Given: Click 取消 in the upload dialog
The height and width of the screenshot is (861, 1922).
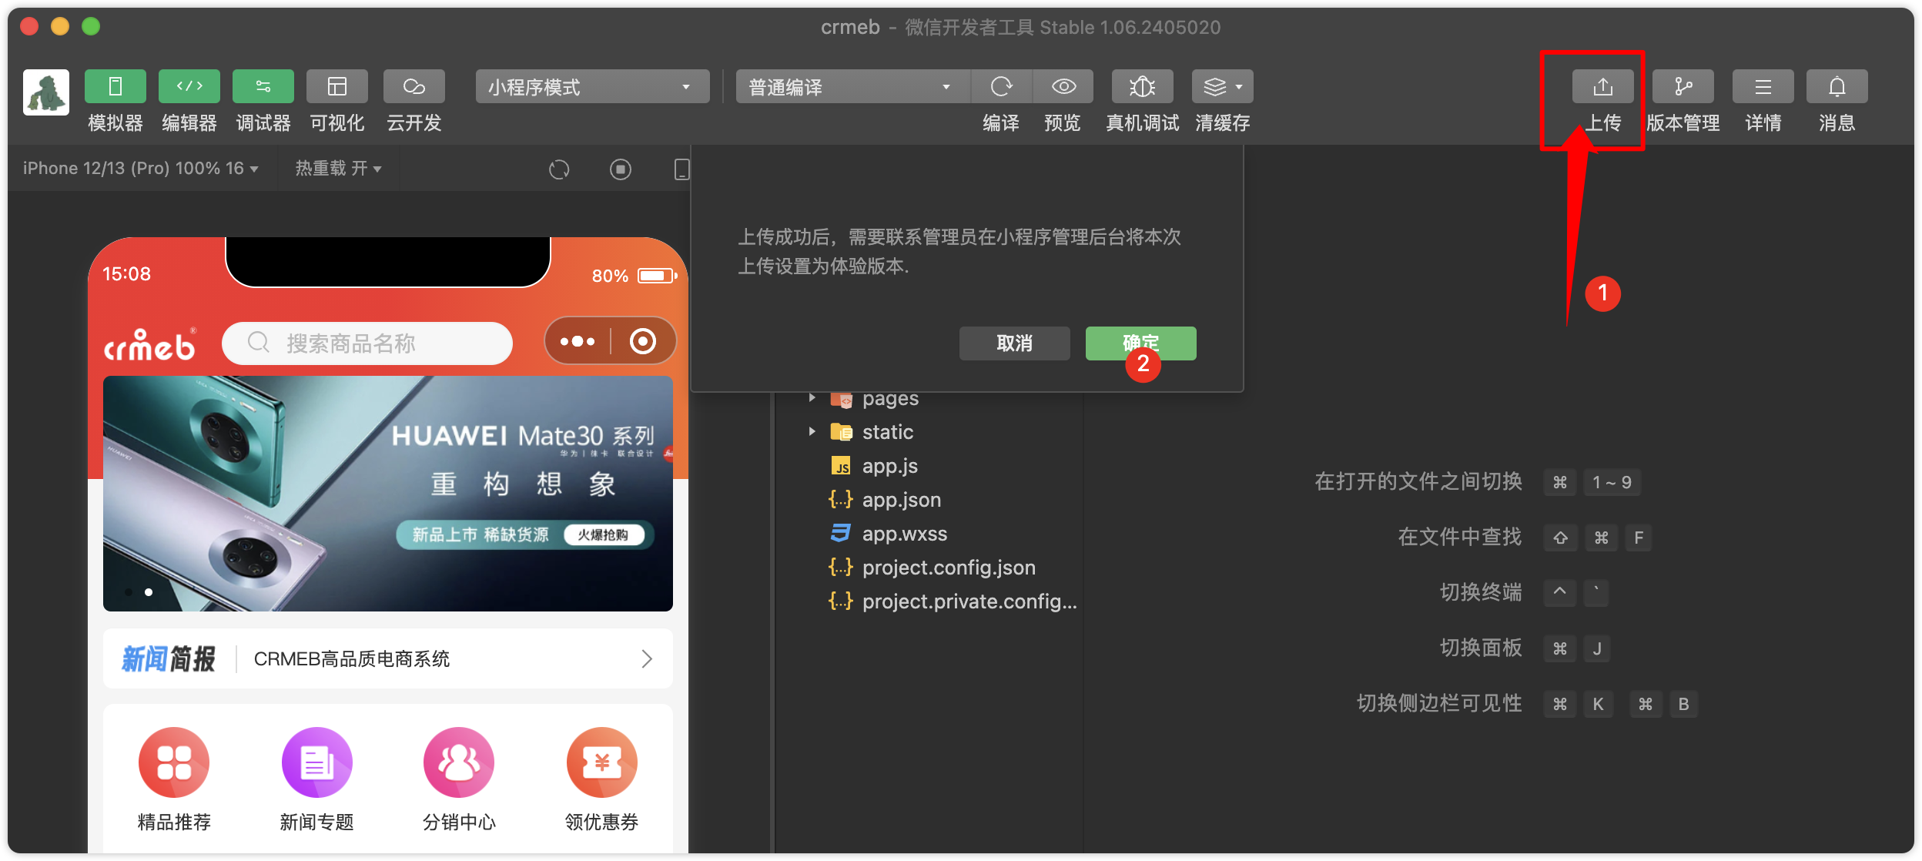Looking at the screenshot, I should 1015,343.
